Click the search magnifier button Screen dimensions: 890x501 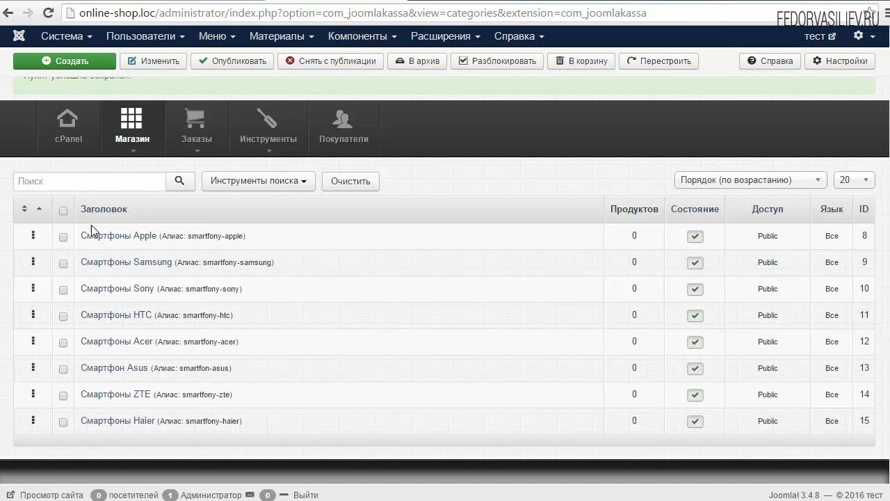[179, 181]
